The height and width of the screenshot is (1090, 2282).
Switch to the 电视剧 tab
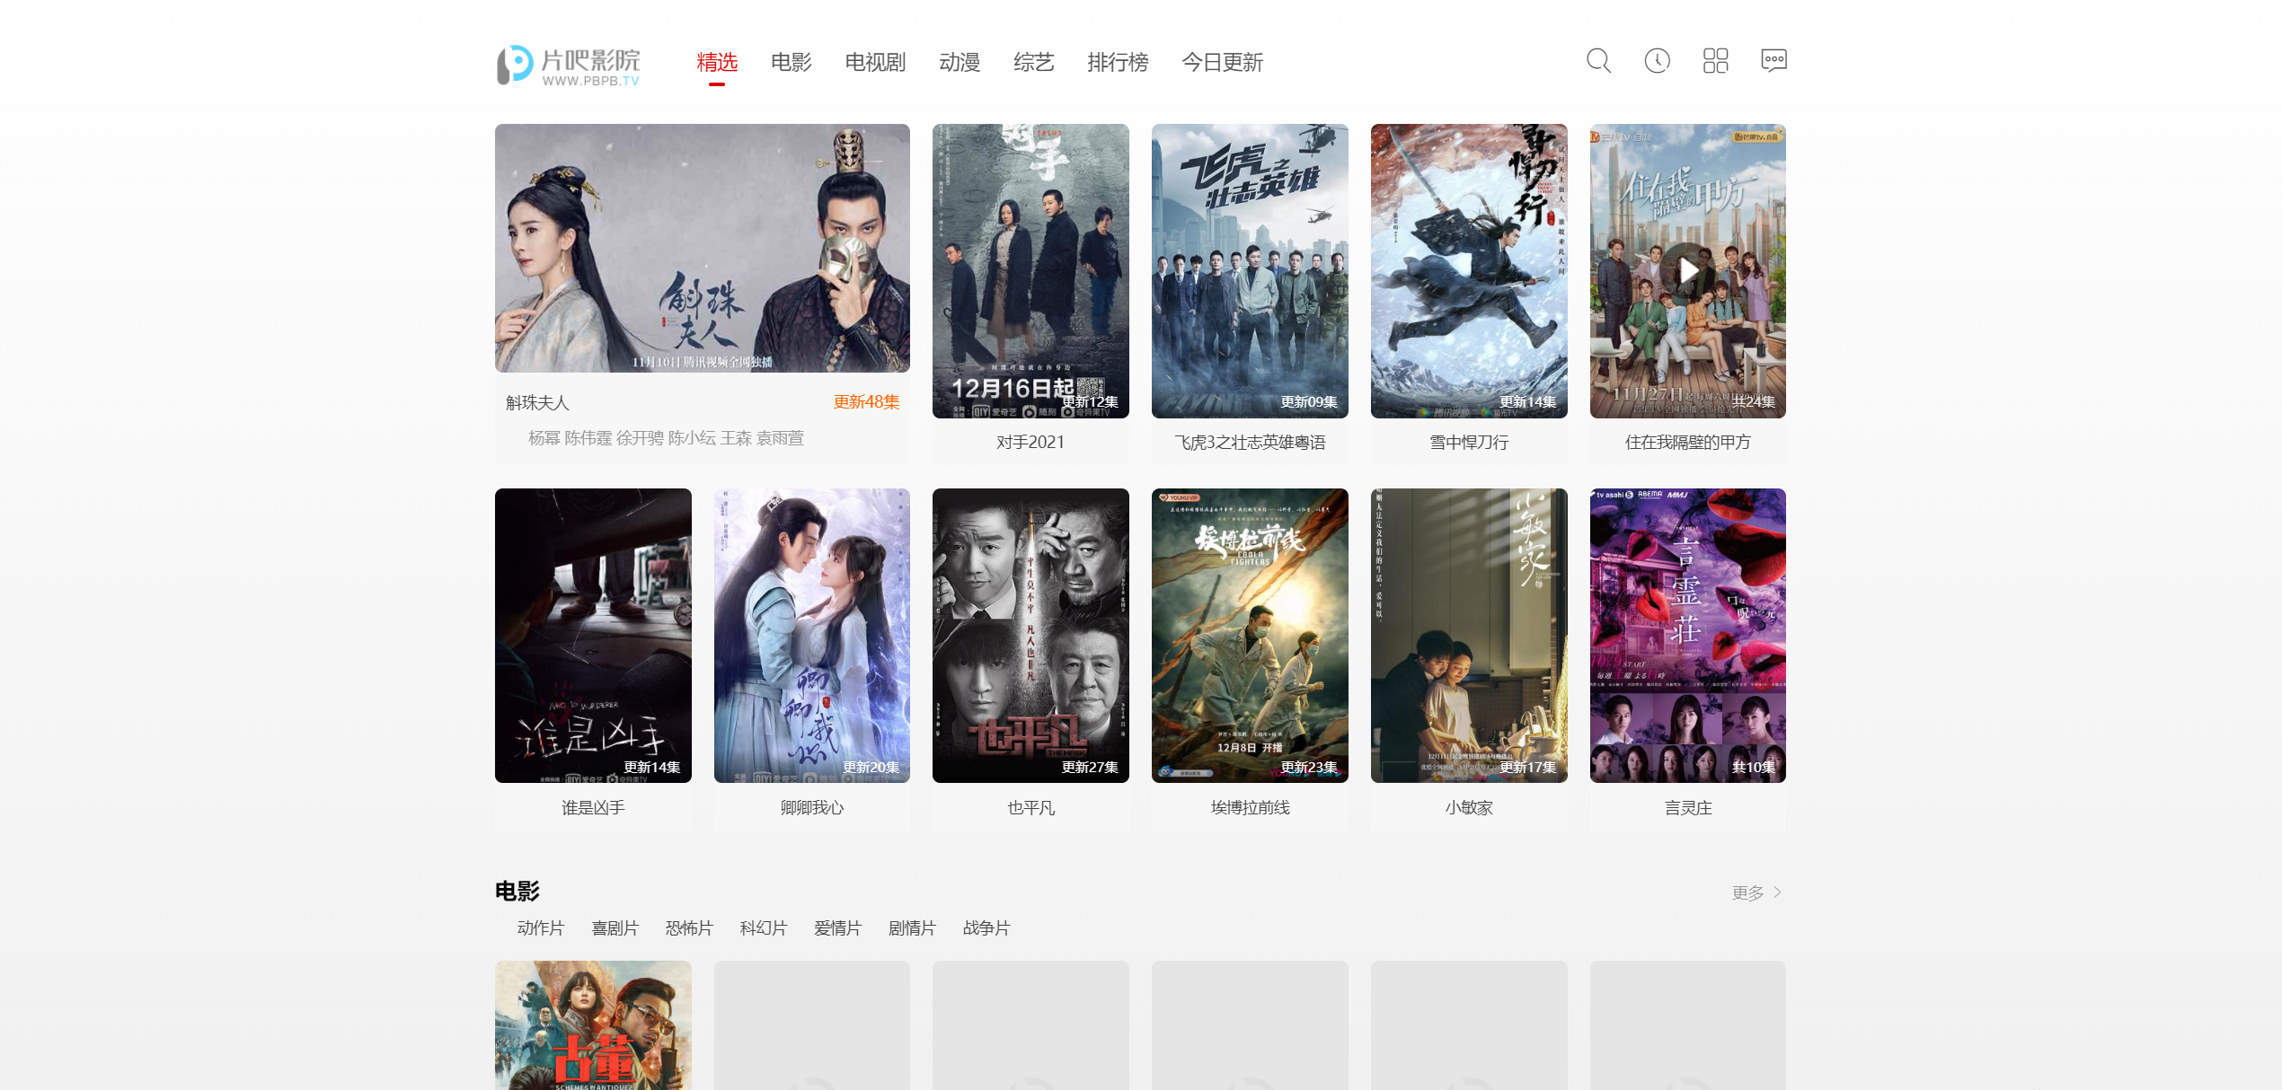(875, 62)
